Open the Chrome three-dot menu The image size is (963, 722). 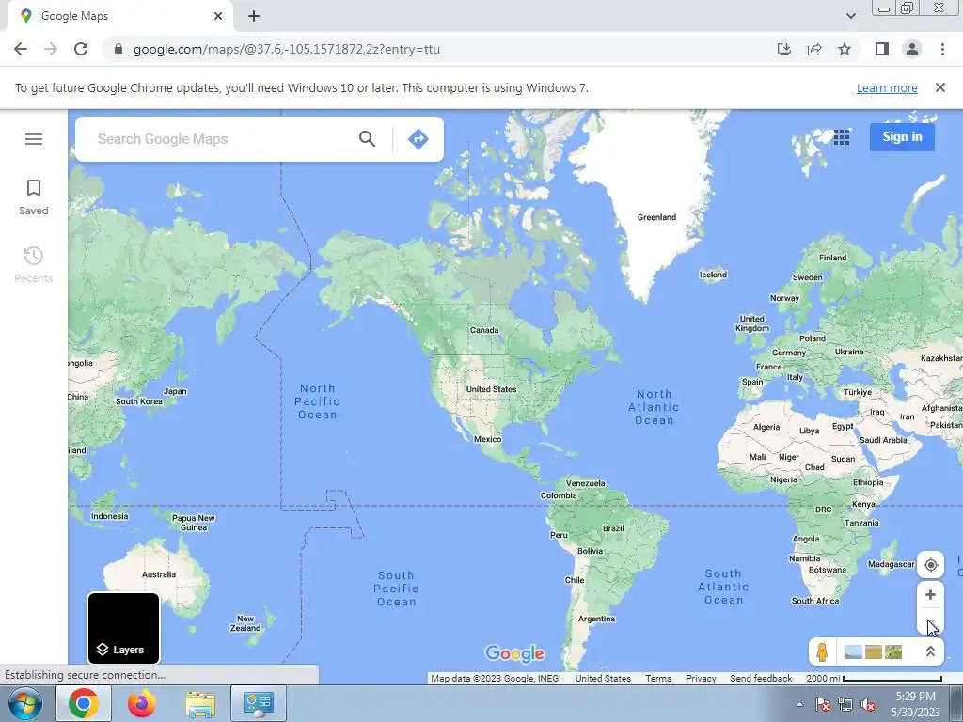[942, 49]
